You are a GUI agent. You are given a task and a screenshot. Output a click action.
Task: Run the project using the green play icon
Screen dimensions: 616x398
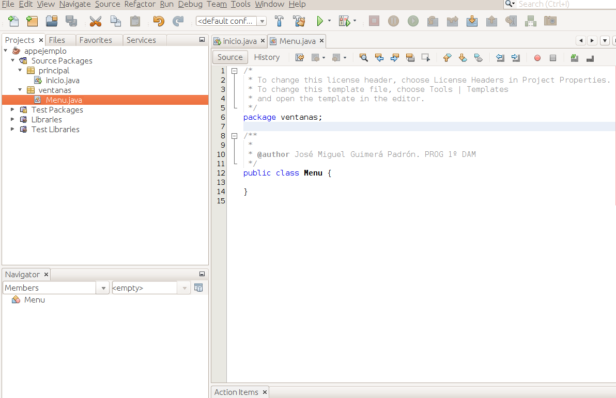click(320, 21)
